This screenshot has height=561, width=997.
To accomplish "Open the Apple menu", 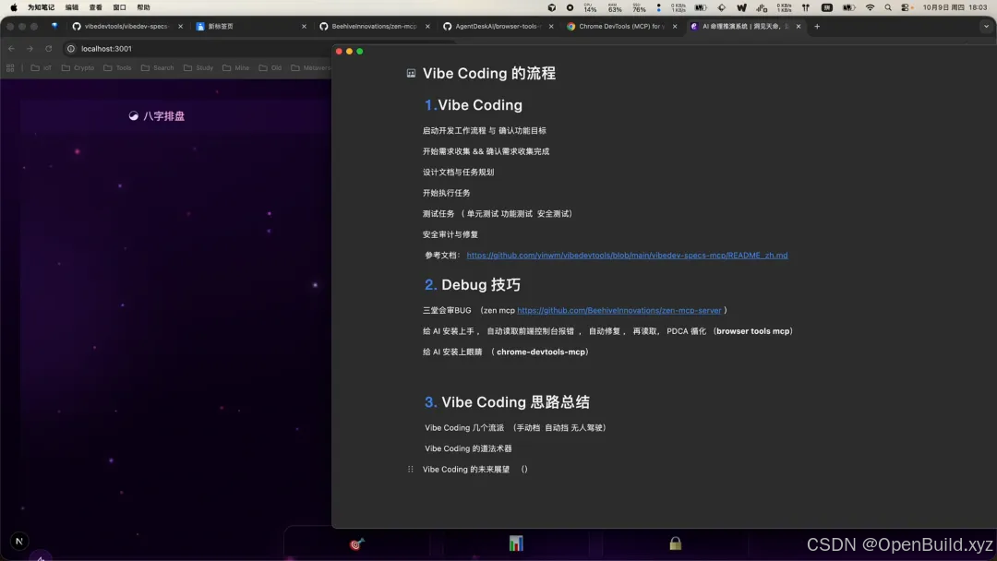I will click(x=13, y=7).
